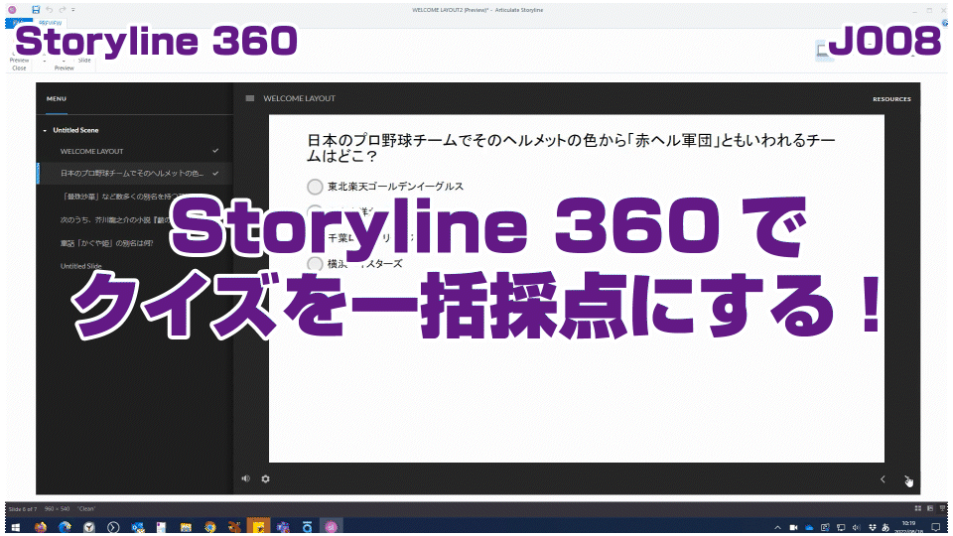This screenshot has width=953, height=536.
Task: Switch to the PREVIEW ribbon tab
Action: (x=50, y=23)
